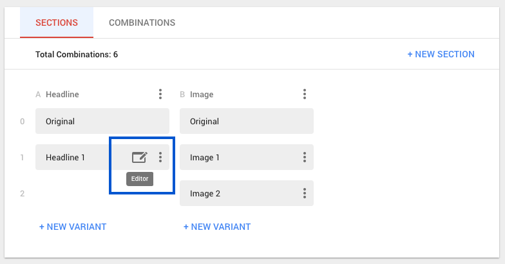Click the Headline section title
The height and width of the screenshot is (264, 505).
[62, 95]
